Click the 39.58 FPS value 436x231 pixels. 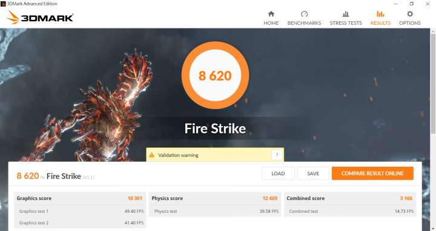click(269, 211)
